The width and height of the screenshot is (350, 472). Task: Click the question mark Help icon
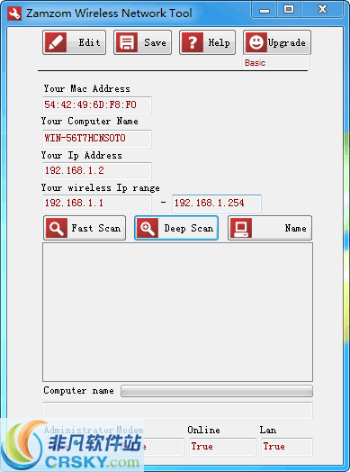tap(193, 42)
